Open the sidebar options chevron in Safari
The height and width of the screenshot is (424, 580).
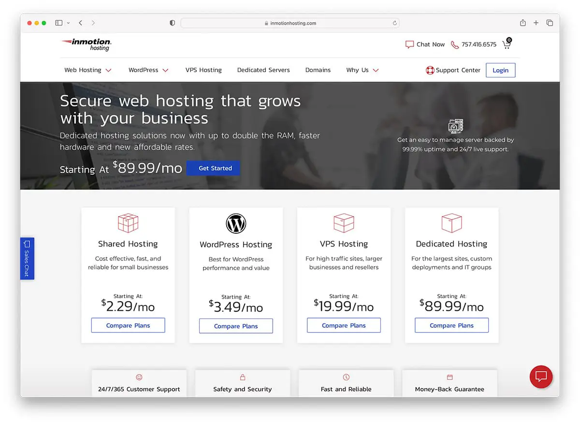(68, 23)
